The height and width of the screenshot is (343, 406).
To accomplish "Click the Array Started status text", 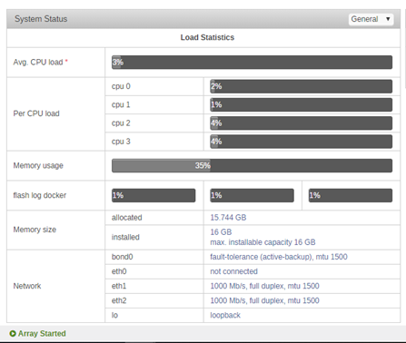I will tap(42, 334).
